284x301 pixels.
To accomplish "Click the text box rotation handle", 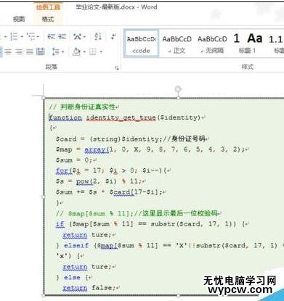I will [178, 89].
